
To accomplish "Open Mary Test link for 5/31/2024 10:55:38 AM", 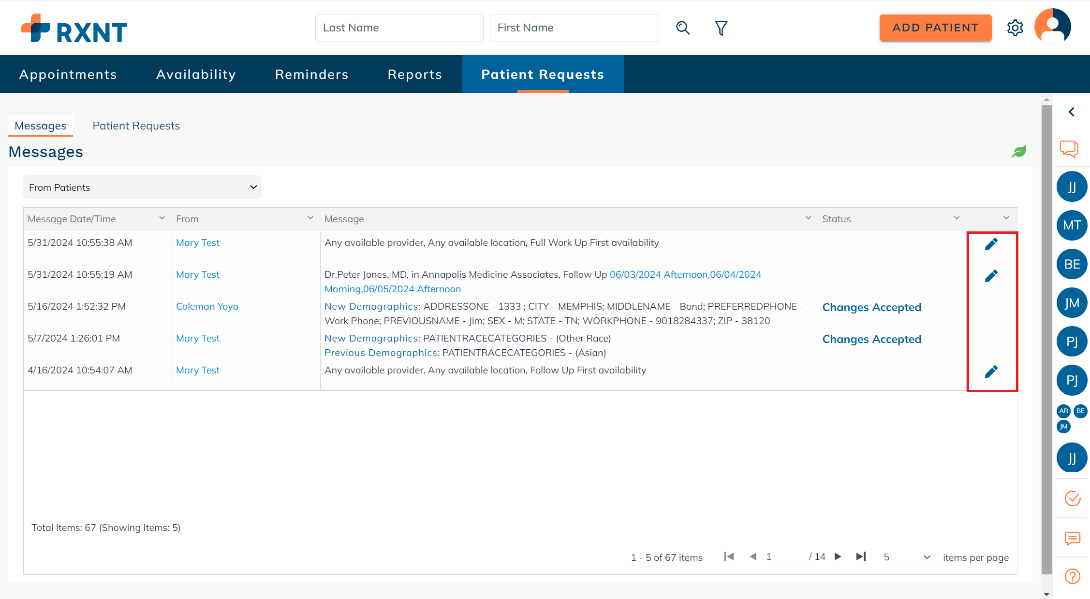I will (198, 242).
